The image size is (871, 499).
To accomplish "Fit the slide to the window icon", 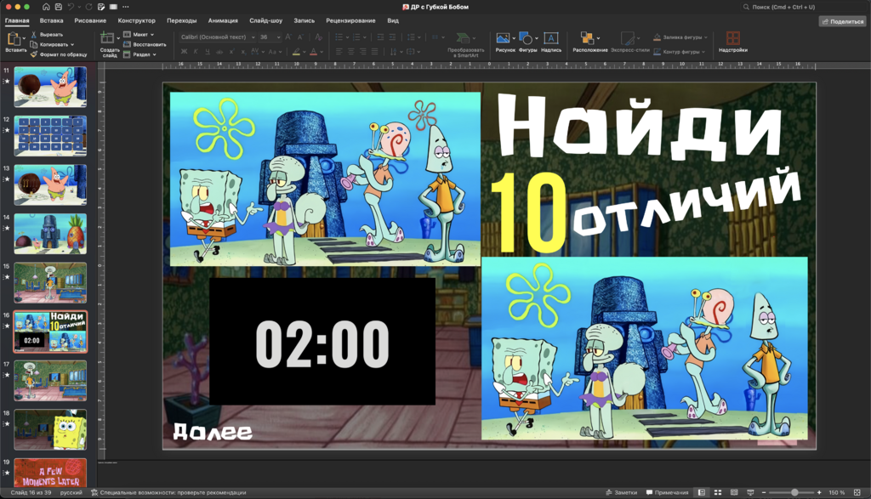I will coord(857,492).
